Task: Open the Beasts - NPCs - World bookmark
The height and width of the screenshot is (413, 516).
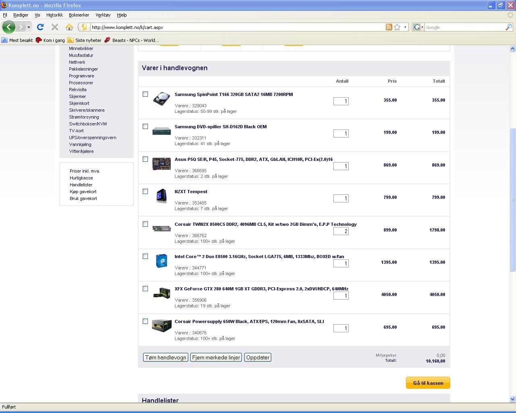Action: [x=131, y=40]
